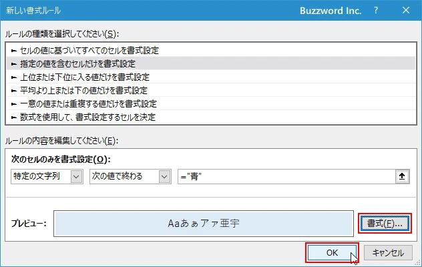422x267 pixels.
Task: Click the value field containing ="青"
Action: pyautogui.click(x=286, y=177)
